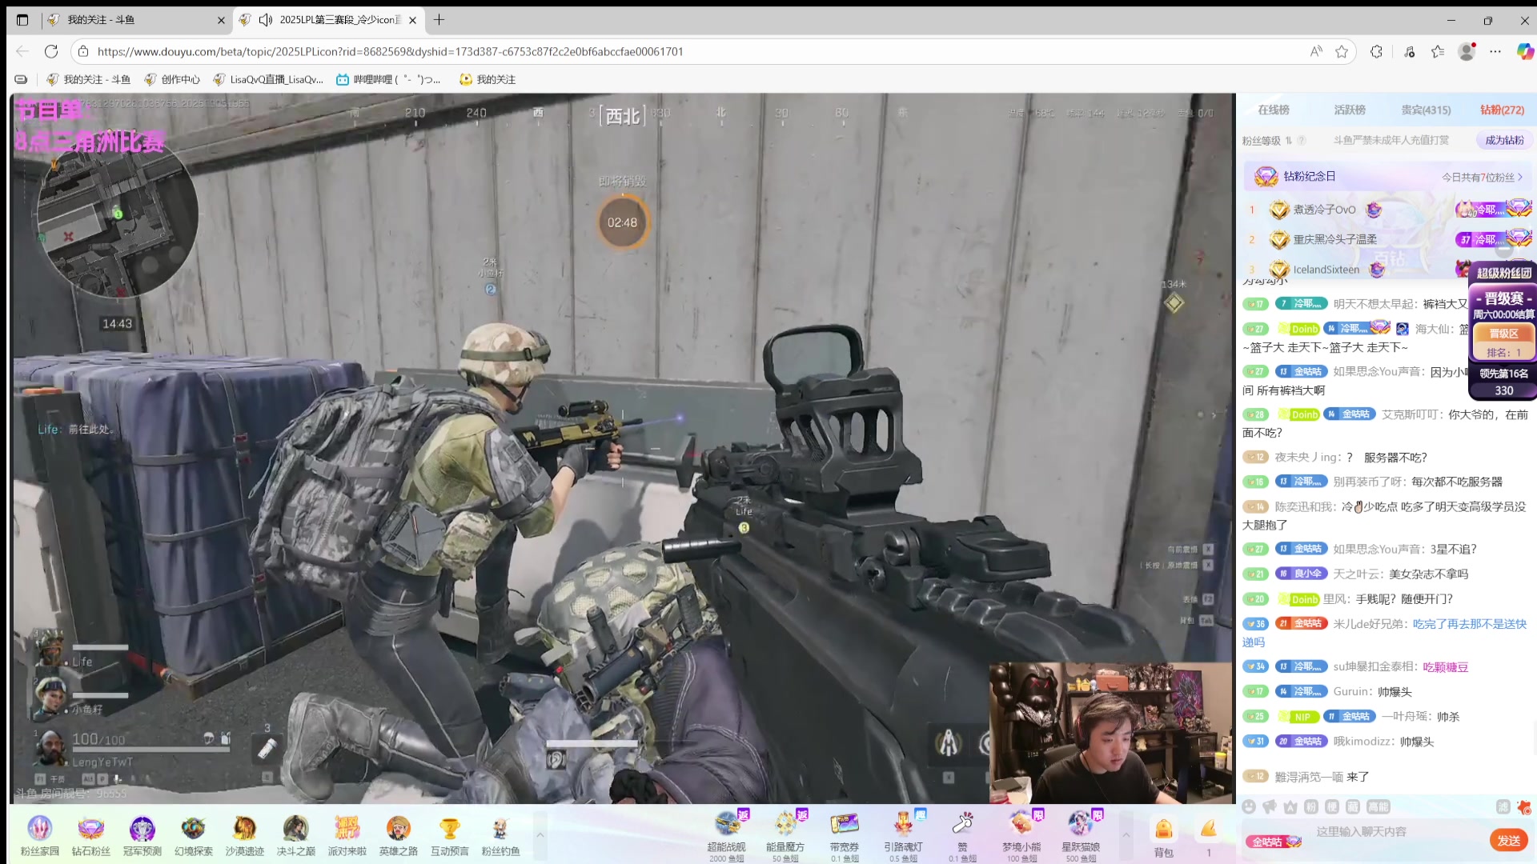1537x864 pixels.
Task: Toggle the 滤 chat filter
Action: (1503, 806)
